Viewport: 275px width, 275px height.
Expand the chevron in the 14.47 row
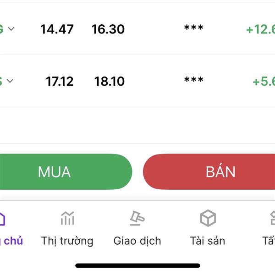(x=11, y=29)
